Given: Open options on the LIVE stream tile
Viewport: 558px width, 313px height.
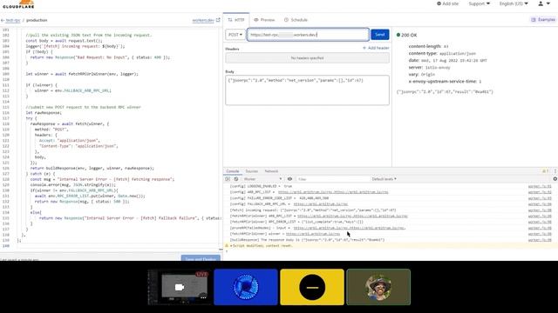Looking at the screenshot, I should [x=203, y=297].
